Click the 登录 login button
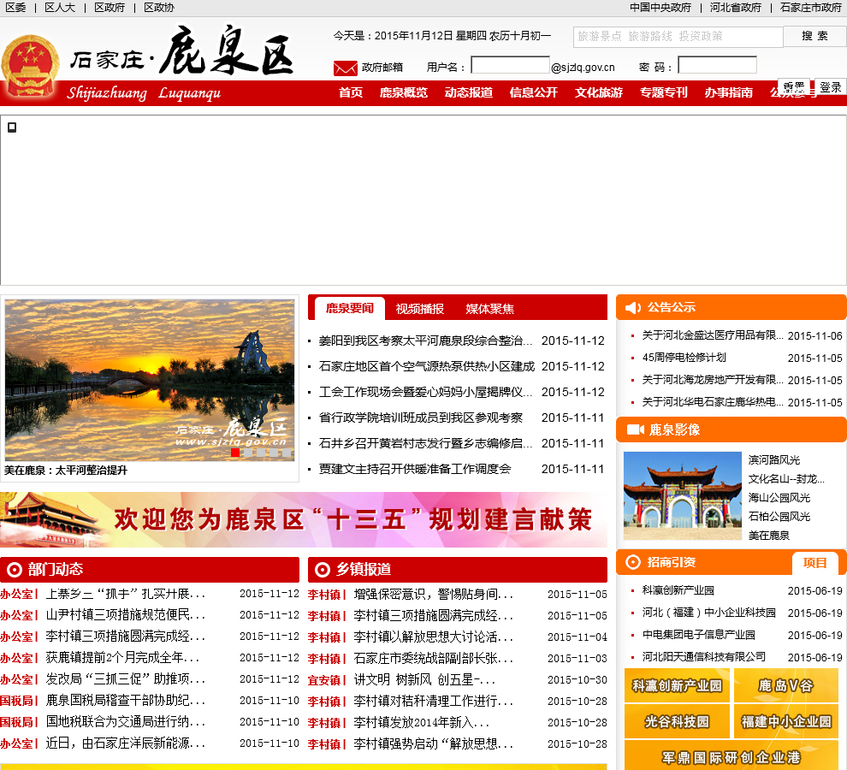Screen dimensions: 847x770 830,87
